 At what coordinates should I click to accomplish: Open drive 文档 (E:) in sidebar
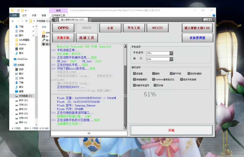(21, 105)
